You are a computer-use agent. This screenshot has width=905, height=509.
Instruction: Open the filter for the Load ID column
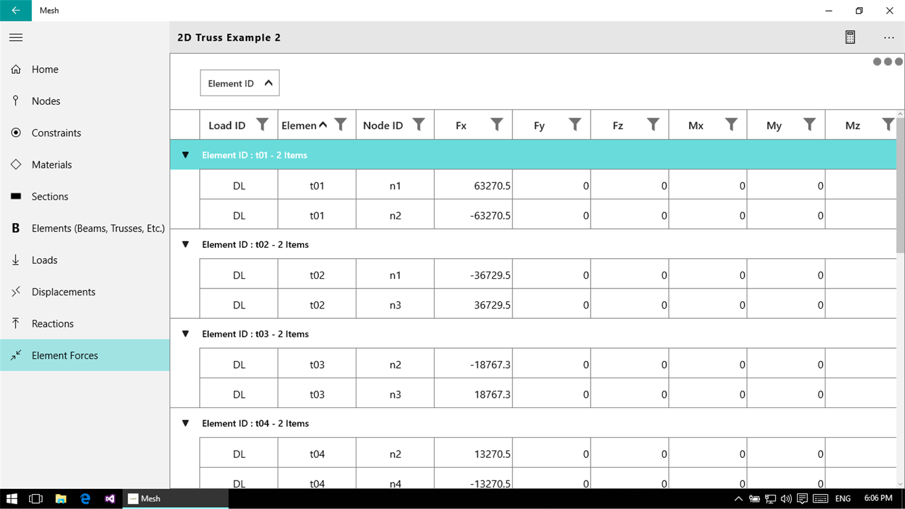(262, 124)
